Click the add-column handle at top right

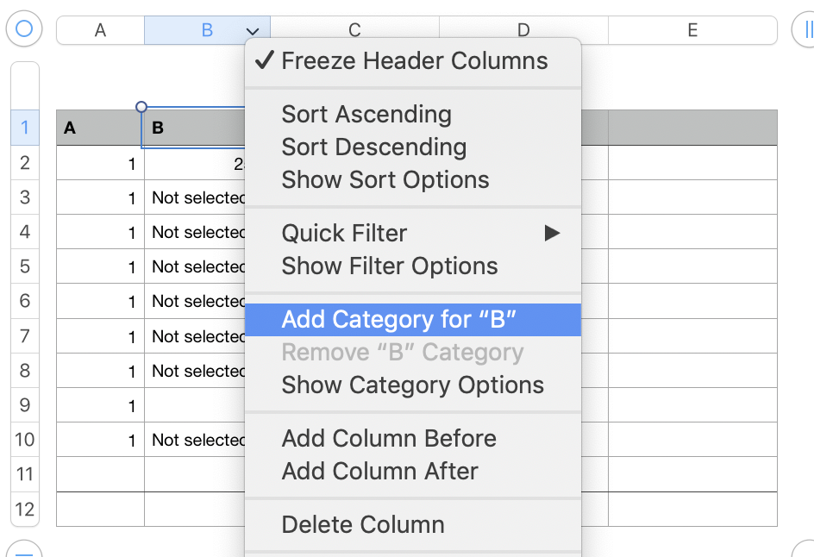tap(805, 29)
